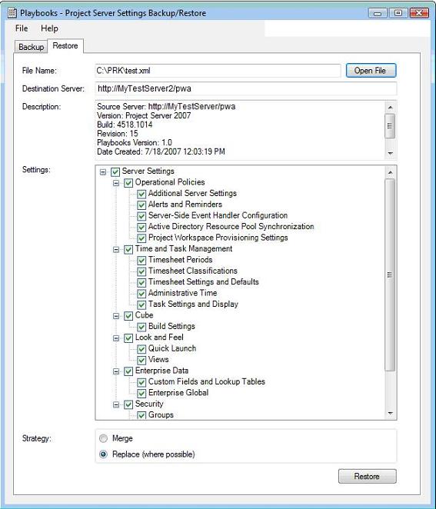Close the Playbooks window

[x=419, y=13]
